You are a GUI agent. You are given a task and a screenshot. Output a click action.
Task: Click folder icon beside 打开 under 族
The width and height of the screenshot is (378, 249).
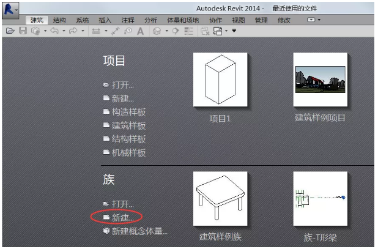(x=106, y=204)
